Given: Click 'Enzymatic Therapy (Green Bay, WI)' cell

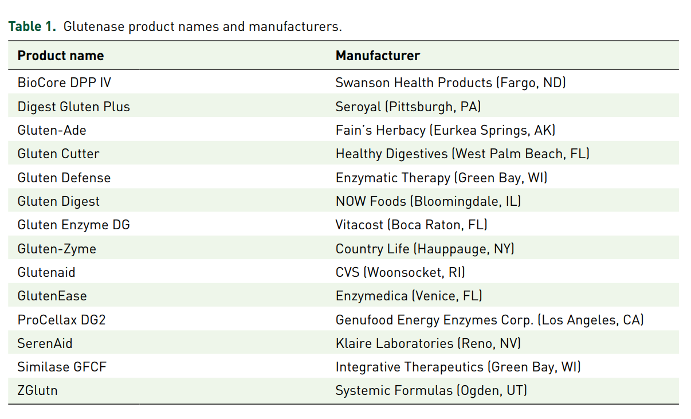Looking at the screenshot, I should tap(441, 178).
